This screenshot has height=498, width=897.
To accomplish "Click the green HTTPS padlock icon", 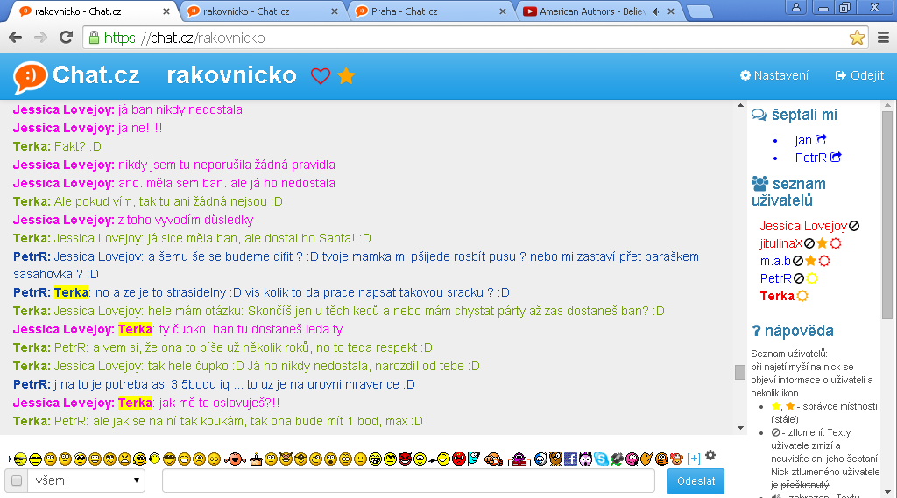I will click(x=95, y=38).
